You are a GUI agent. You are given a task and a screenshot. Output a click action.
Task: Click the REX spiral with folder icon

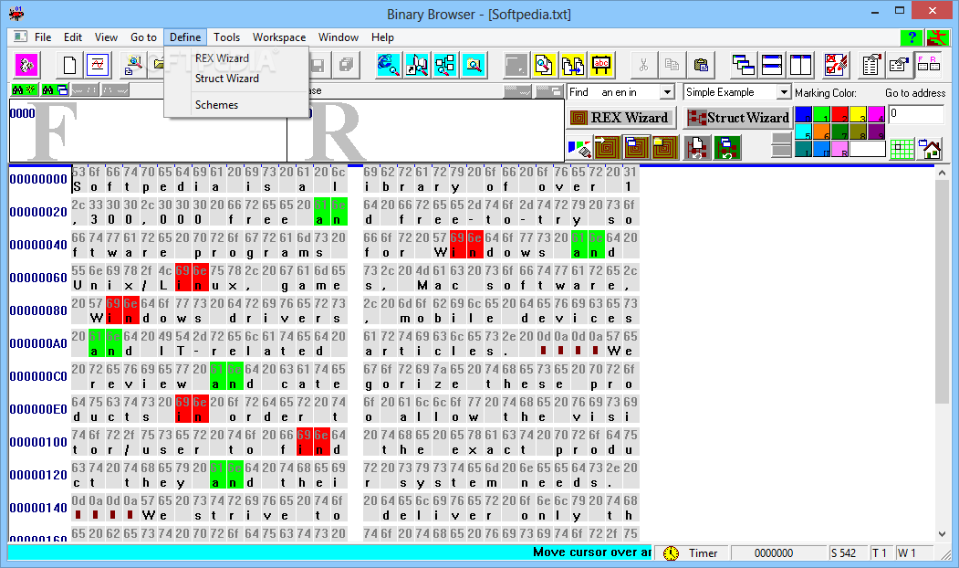[x=663, y=148]
